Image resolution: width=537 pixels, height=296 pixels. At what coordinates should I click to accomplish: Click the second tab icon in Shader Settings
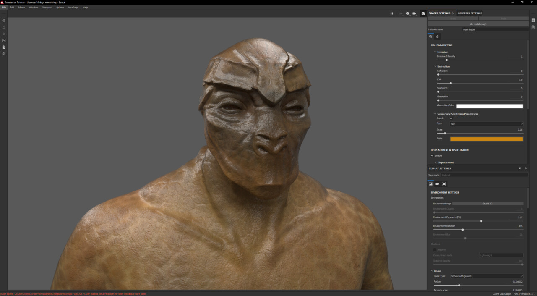coord(437,37)
